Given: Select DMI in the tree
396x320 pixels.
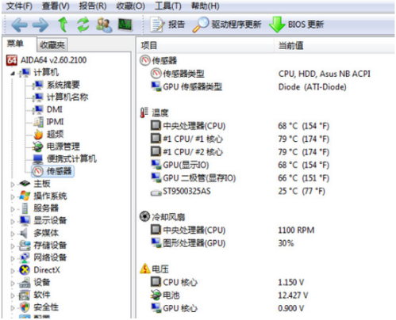Looking at the screenshot, I should (55, 109).
